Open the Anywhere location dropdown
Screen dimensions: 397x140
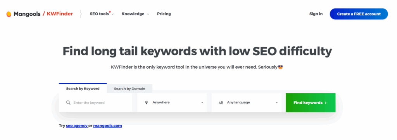click(172, 103)
